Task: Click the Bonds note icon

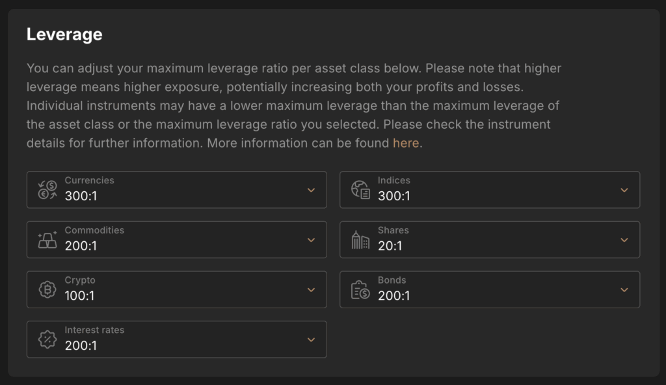Action: click(x=359, y=289)
